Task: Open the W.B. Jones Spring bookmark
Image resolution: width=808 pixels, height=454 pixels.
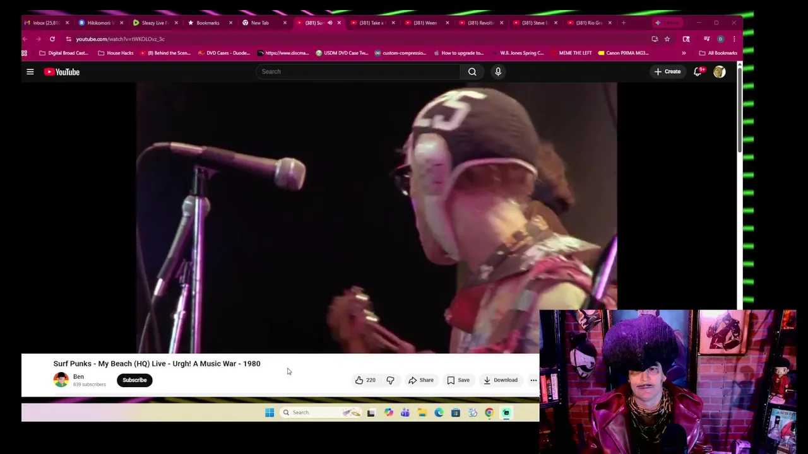Action: (x=517, y=53)
